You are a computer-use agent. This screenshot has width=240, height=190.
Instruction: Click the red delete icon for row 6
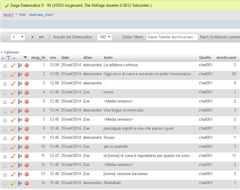pos(27,110)
